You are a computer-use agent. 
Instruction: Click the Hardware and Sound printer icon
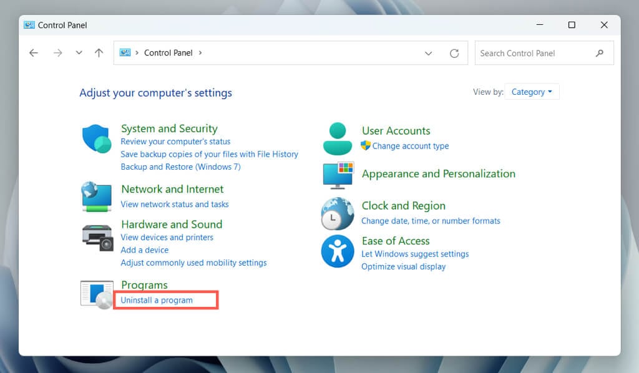[97, 237]
